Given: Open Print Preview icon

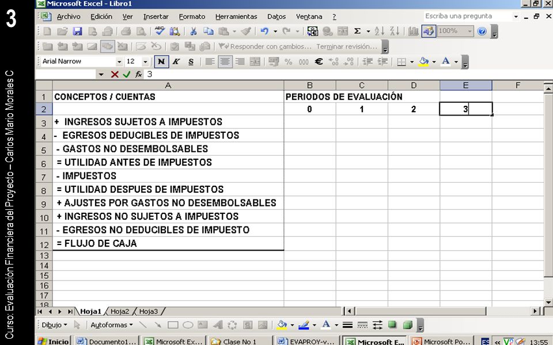Looking at the screenshot, I should [141, 31].
